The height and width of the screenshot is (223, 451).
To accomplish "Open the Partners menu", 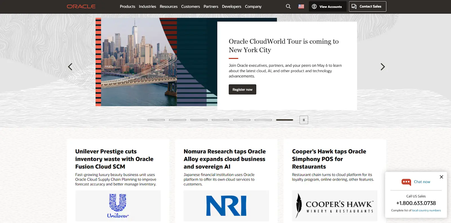I will [x=211, y=6].
